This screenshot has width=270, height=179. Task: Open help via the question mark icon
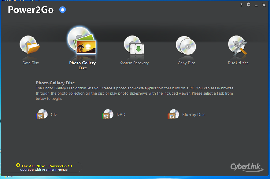point(241,5)
